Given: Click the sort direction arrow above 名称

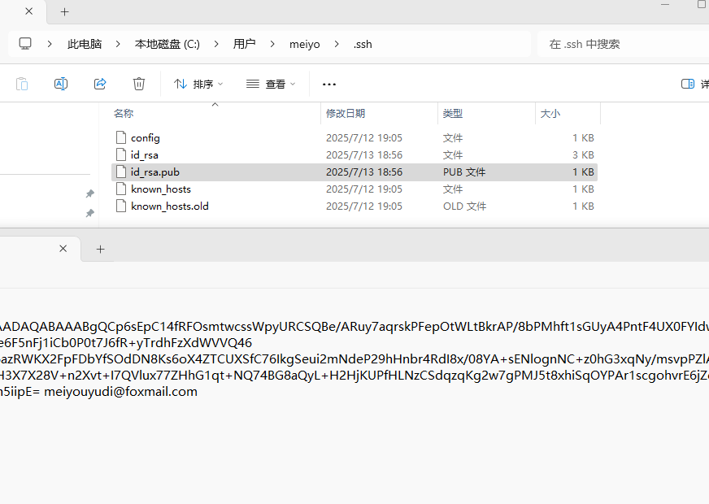Looking at the screenshot, I should 215,104.
